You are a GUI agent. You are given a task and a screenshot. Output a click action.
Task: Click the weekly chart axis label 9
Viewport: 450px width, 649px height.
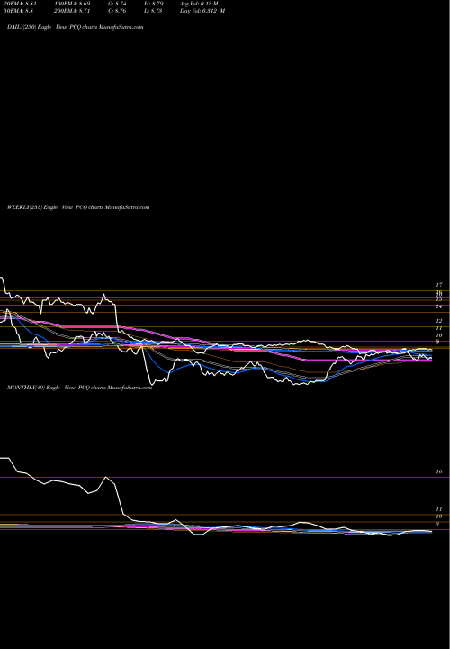pos(438,343)
